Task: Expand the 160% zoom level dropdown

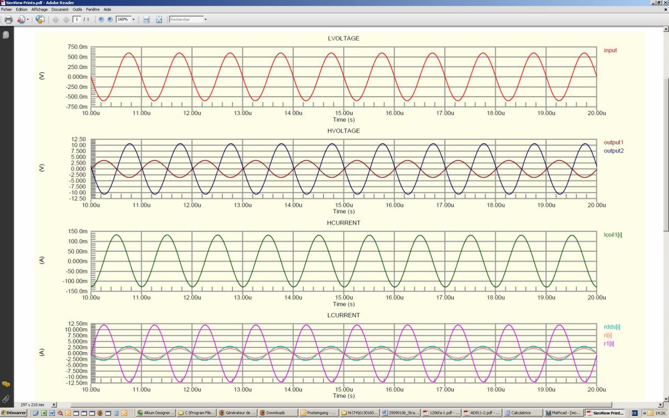Action: point(133,19)
